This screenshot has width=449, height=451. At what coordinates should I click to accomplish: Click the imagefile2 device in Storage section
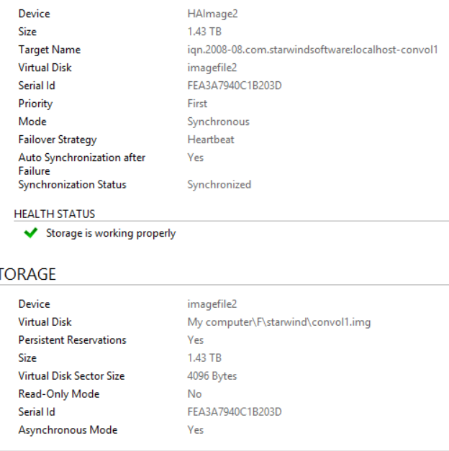[x=212, y=304]
